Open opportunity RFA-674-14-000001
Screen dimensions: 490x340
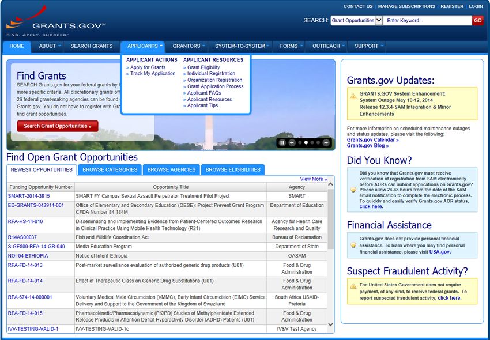(30, 297)
